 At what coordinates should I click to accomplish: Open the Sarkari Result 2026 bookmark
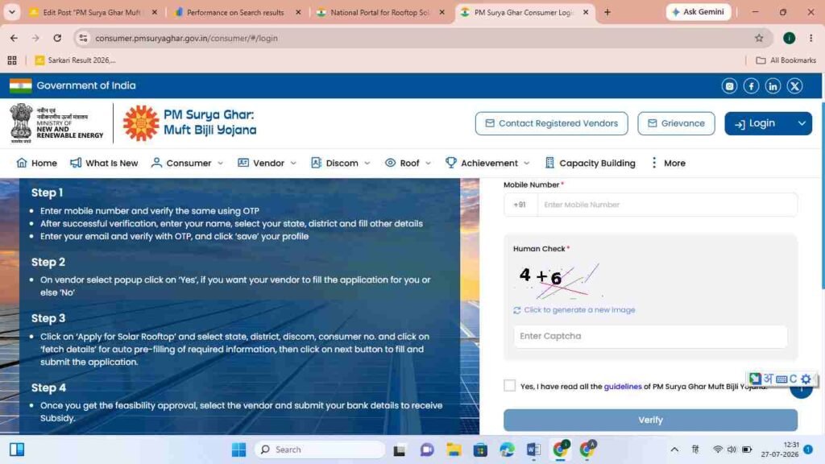[x=75, y=60]
